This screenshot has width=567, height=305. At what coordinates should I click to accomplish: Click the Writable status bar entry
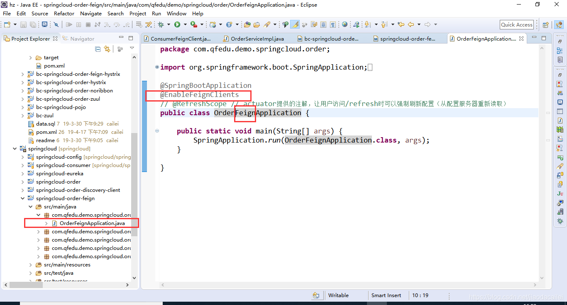(x=338, y=295)
